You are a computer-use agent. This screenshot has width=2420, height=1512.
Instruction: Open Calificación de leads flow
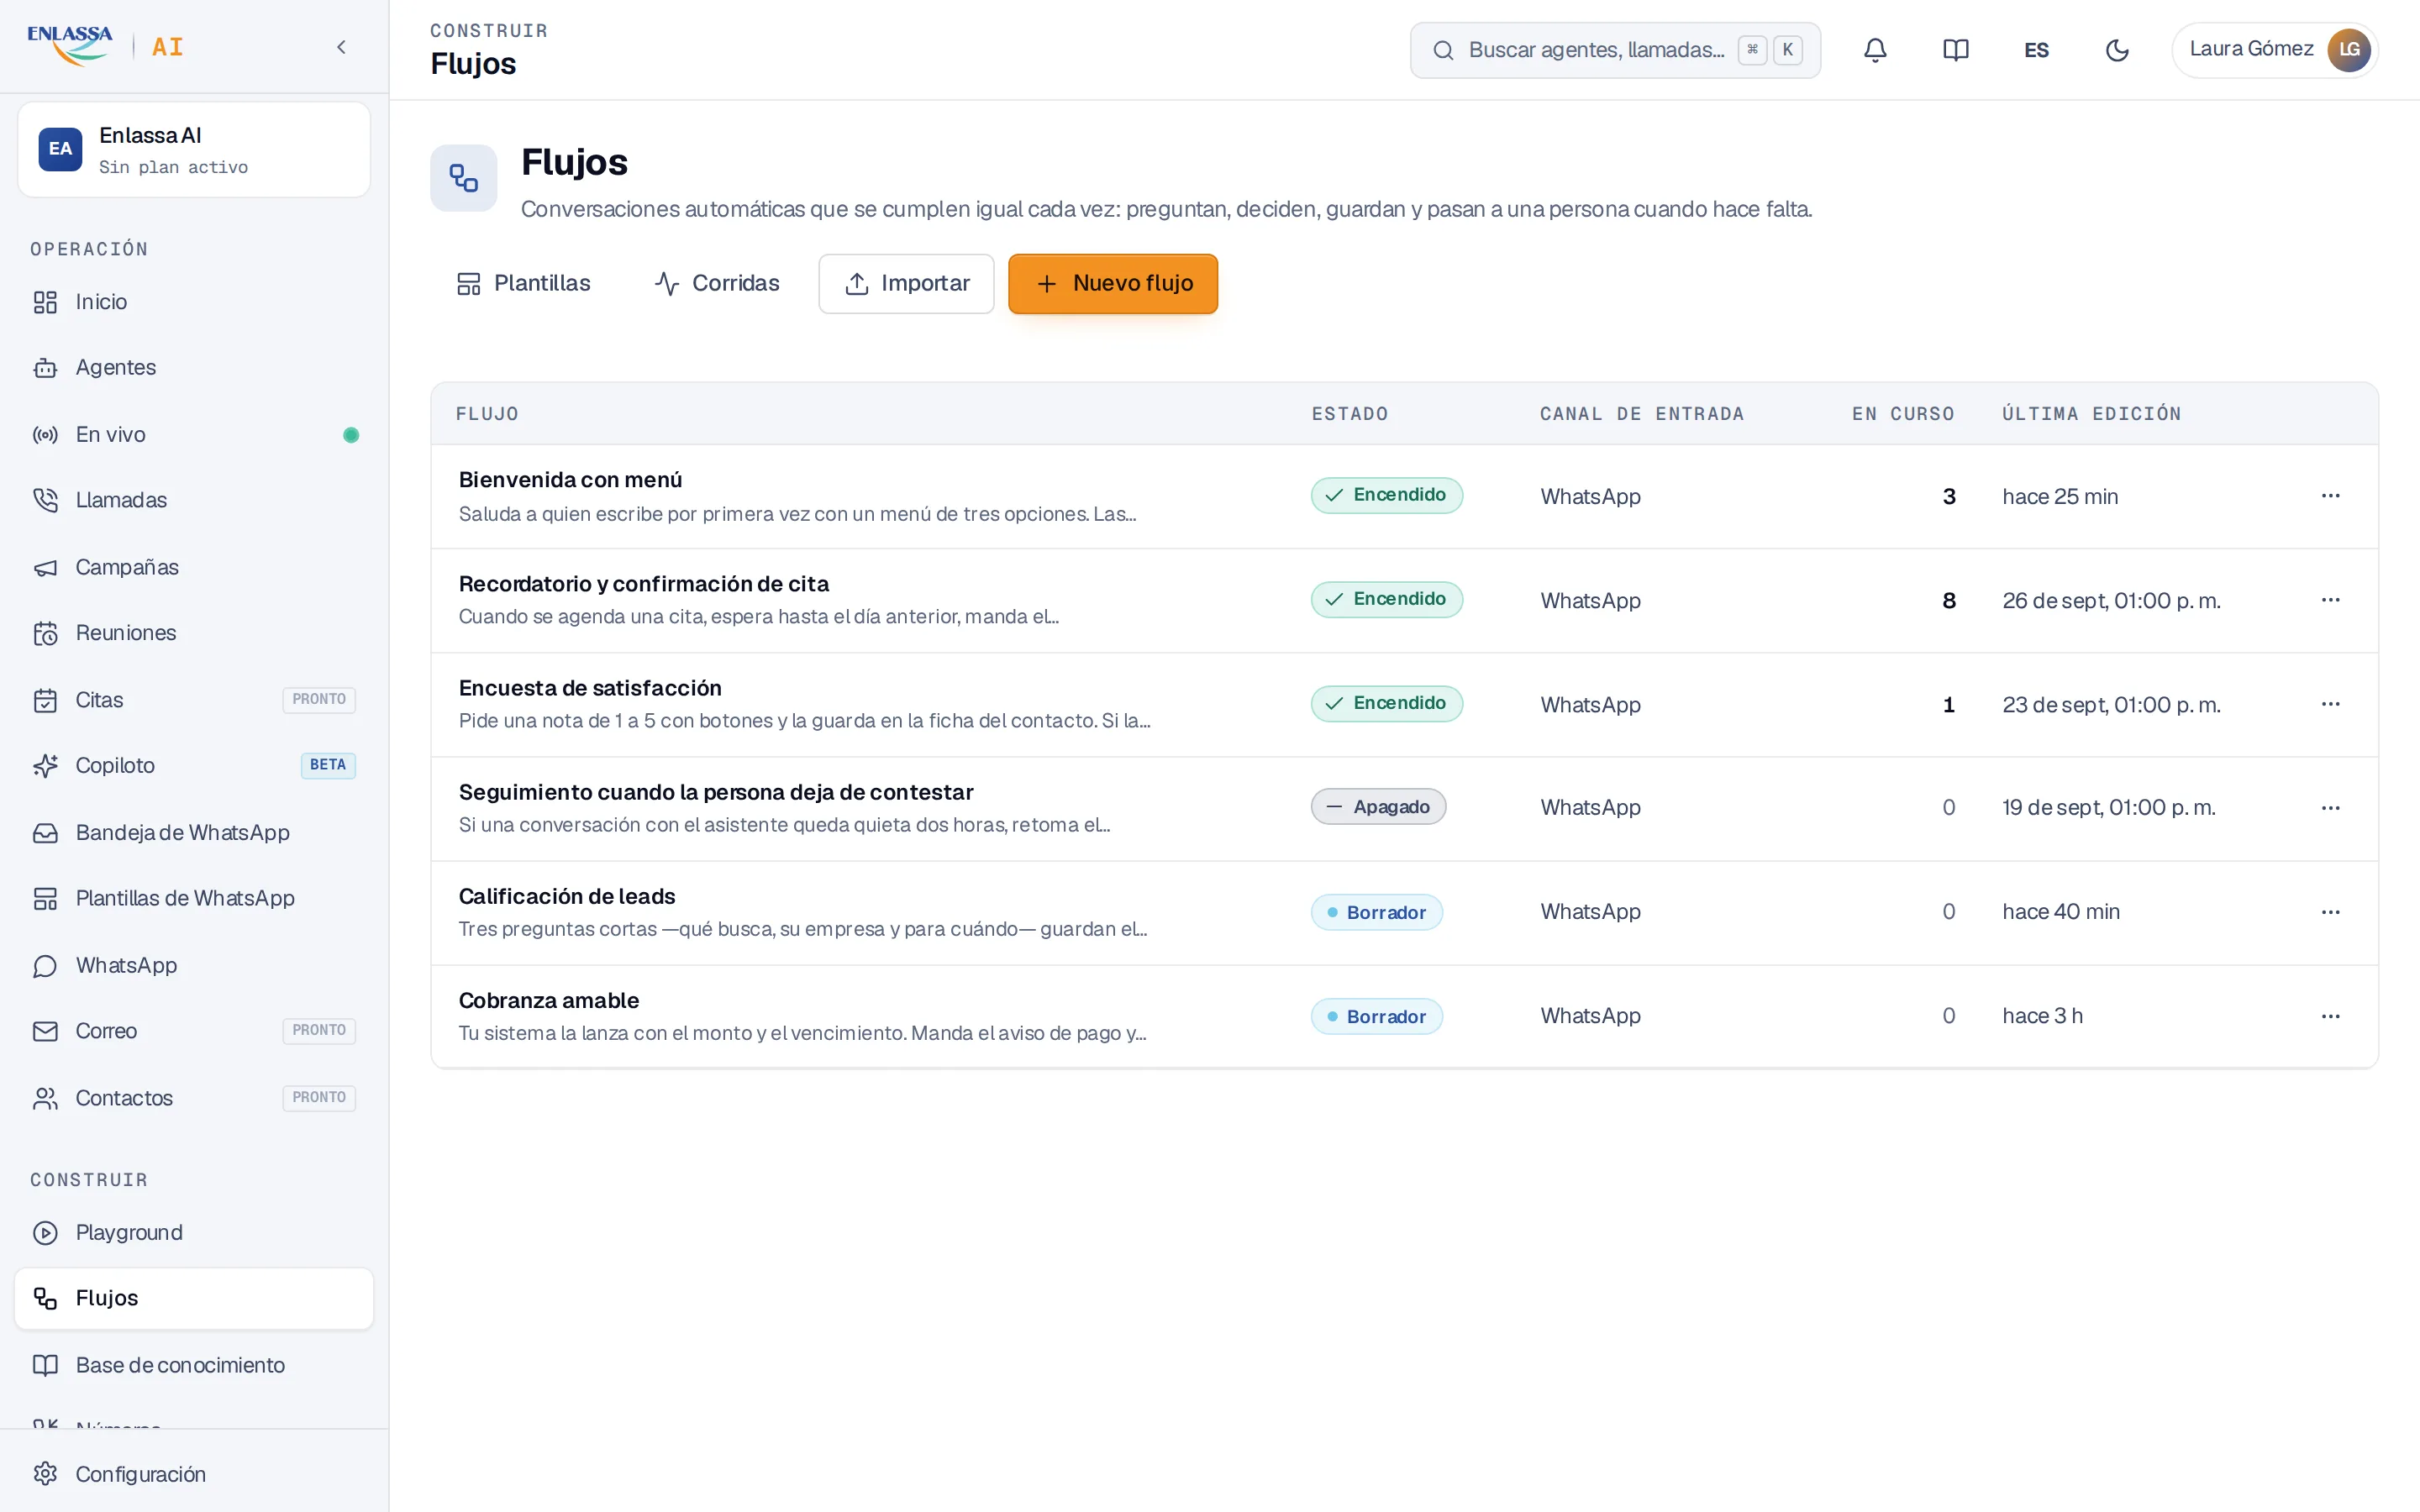567,896
